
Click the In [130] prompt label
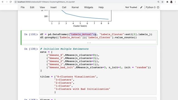pos(31,49)
